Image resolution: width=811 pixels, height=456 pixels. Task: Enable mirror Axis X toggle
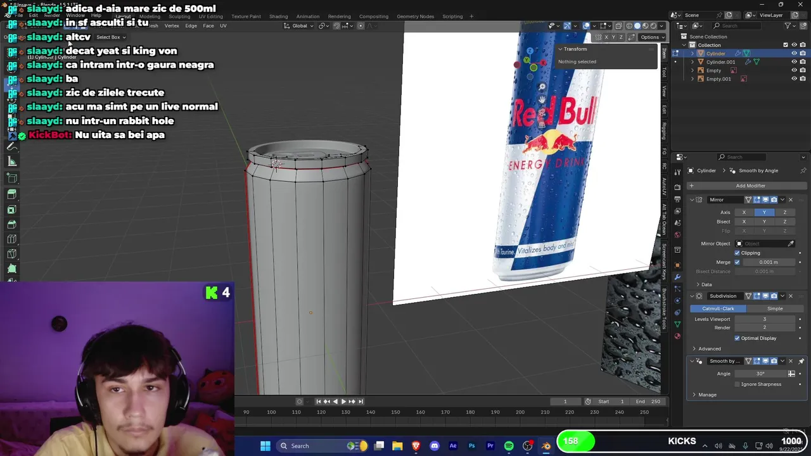pyautogui.click(x=744, y=212)
